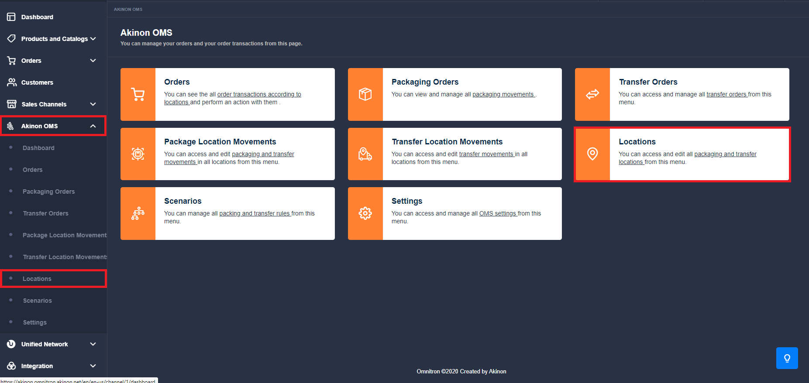This screenshot has height=383, width=809.
Task: Click the 'Akinon OMS' page heading
Action: pos(146,33)
